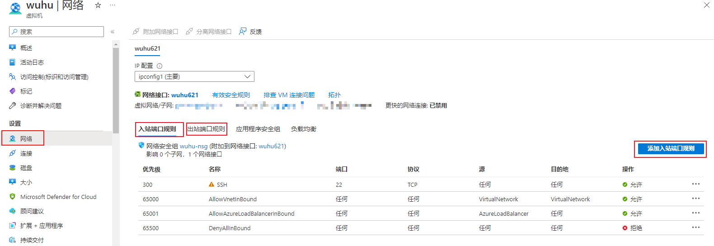714x246 pixels.
Task: Open the ellipsis menu for AllowVnetInBound
Action: click(695, 199)
